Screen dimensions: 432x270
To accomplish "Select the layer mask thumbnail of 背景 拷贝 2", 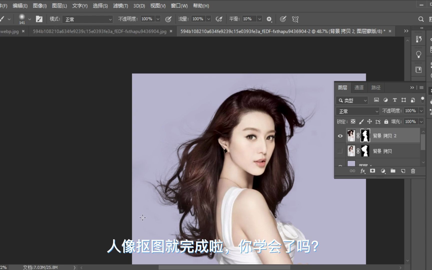I will 365,136.
